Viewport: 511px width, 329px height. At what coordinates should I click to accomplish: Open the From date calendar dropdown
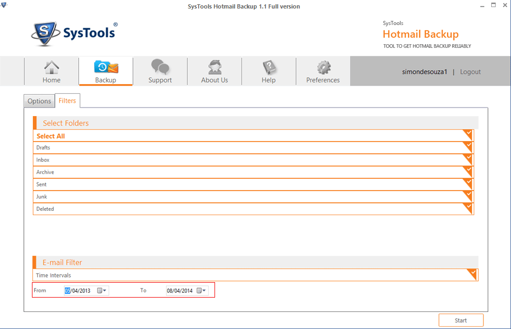(102, 291)
